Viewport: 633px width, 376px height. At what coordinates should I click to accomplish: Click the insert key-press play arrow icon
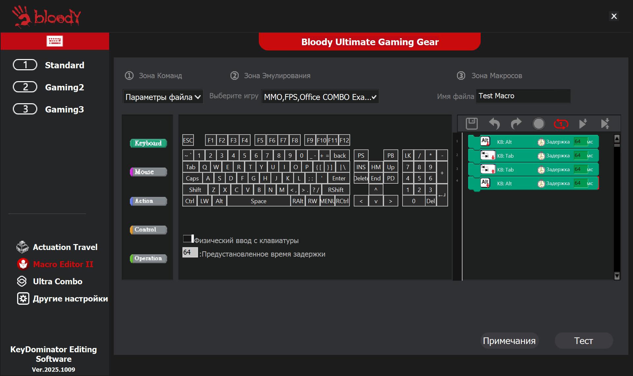(583, 124)
